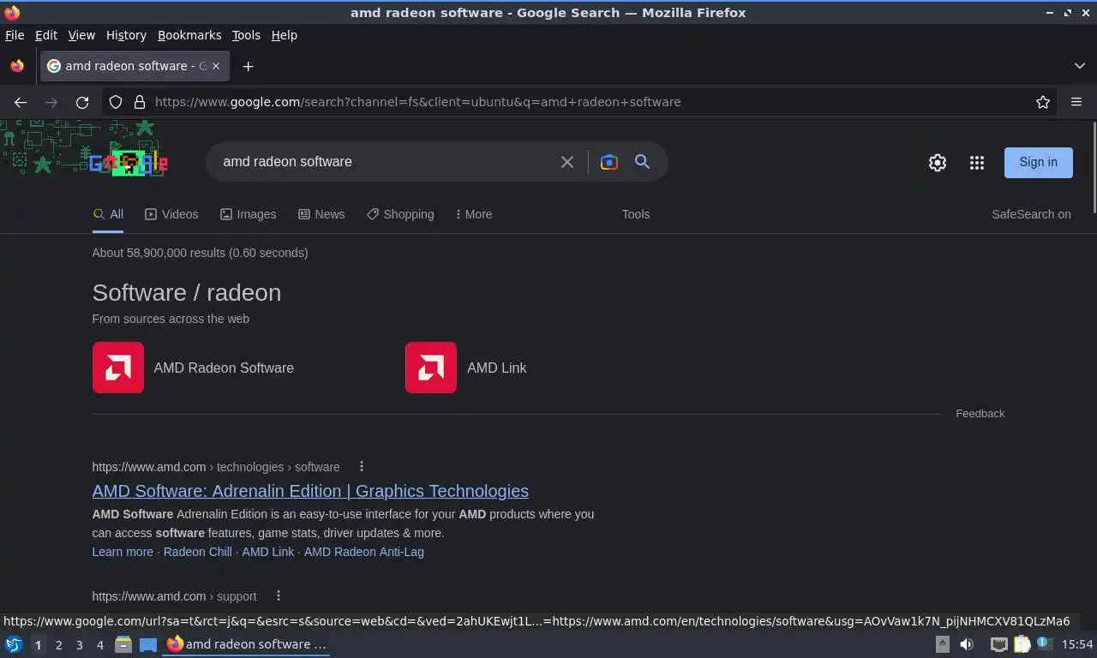Send Feedback on the knowledge panel
This screenshot has width=1097, height=658.
point(980,413)
